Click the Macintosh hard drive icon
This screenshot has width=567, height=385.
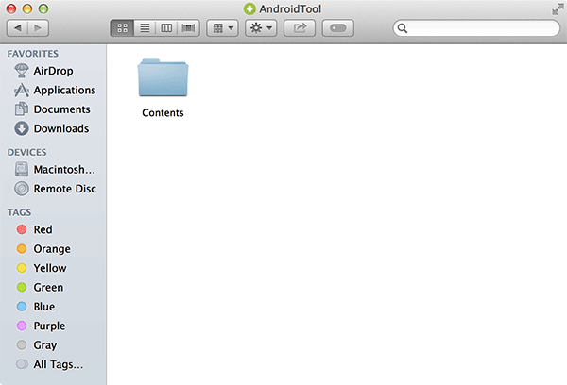pos(22,169)
